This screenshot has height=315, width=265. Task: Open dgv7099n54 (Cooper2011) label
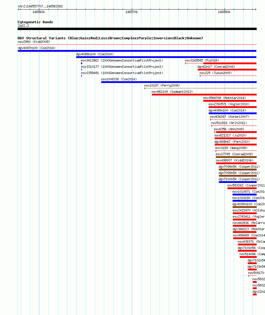tap(239, 173)
